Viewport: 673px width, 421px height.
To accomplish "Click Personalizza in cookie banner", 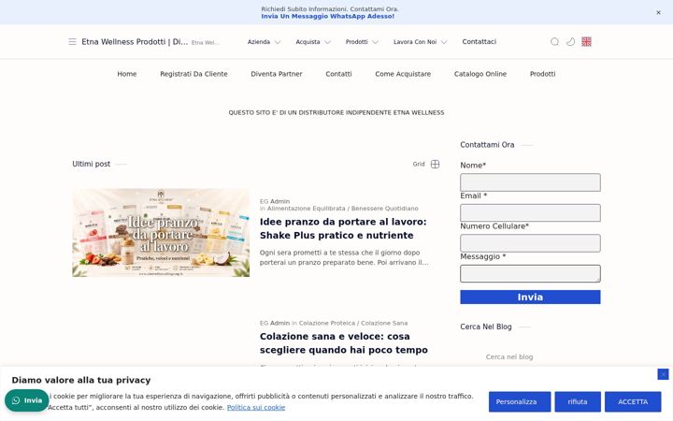I will (520, 401).
